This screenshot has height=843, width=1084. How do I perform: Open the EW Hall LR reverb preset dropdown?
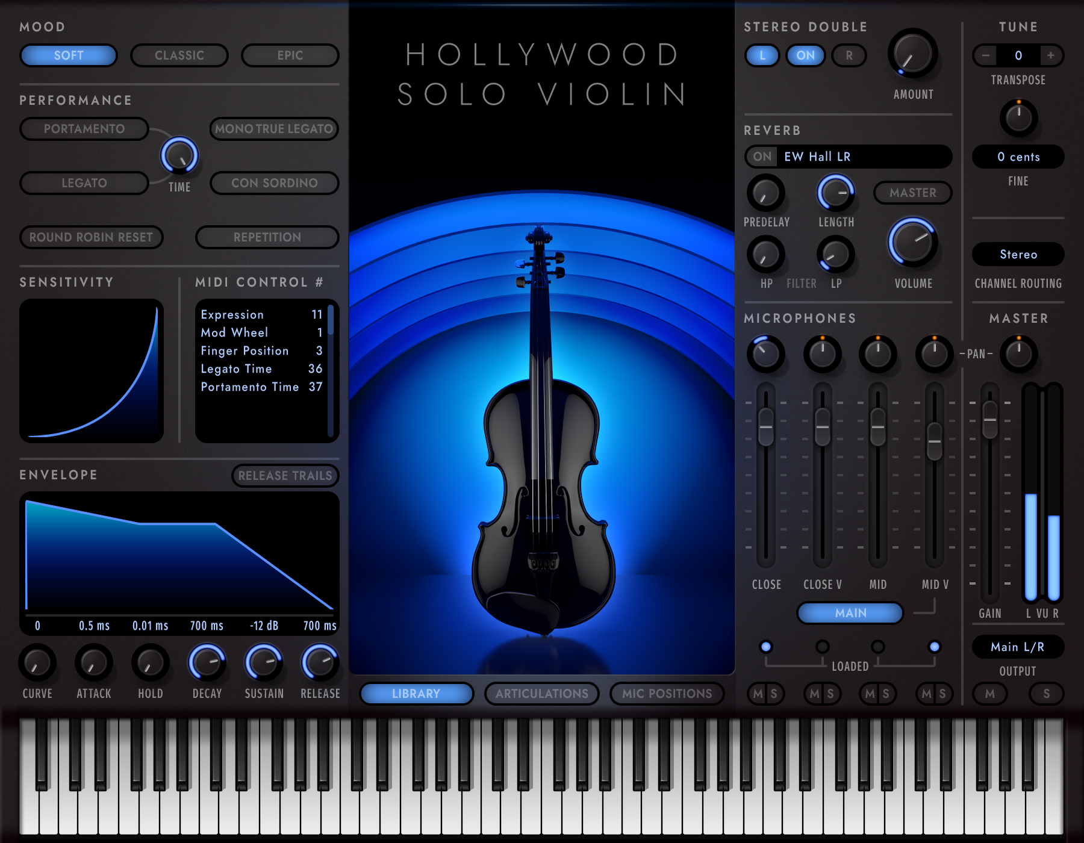coord(866,157)
